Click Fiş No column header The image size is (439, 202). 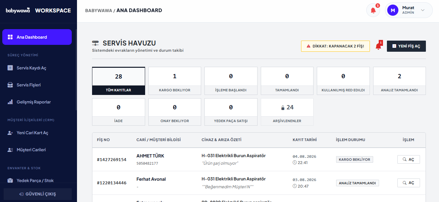point(104,140)
